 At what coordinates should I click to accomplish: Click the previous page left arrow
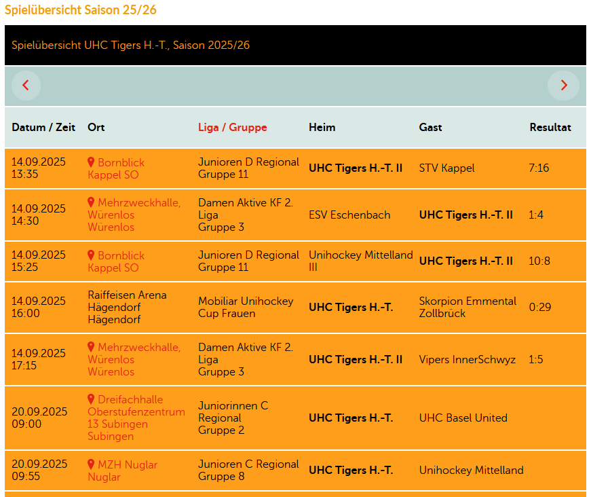coord(26,86)
